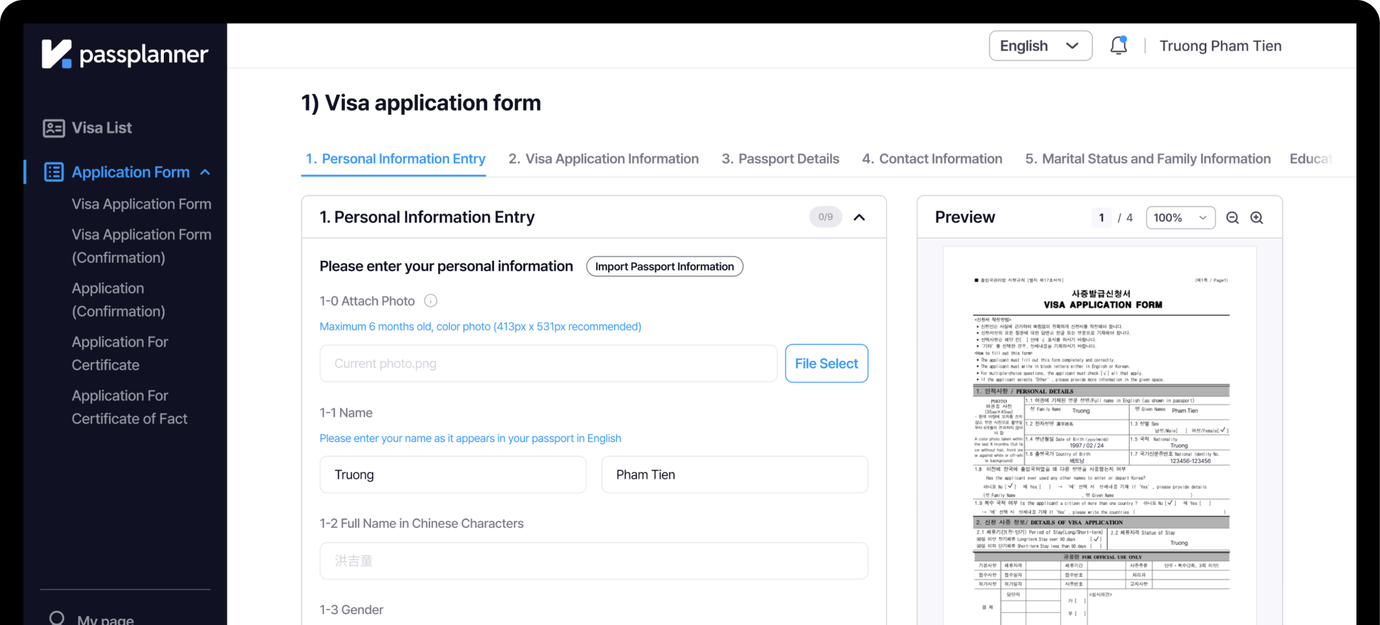Open Visa Application Information tab
This screenshot has width=1380, height=625.
click(x=603, y=159)
